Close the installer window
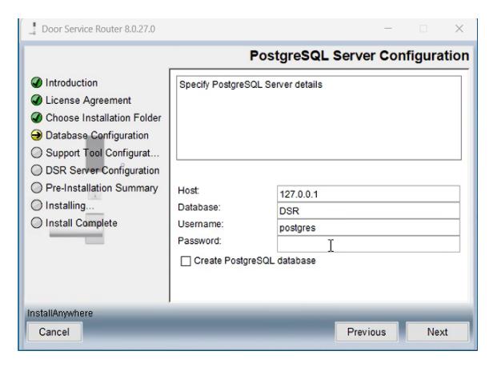The image size is (493, 371). [459, 29]
